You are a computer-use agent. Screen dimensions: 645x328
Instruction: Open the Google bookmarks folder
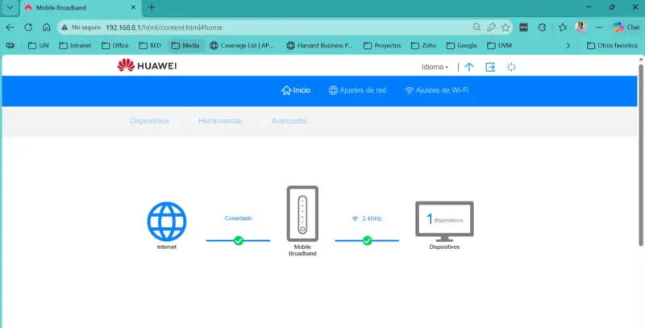[x=462, y=45]
